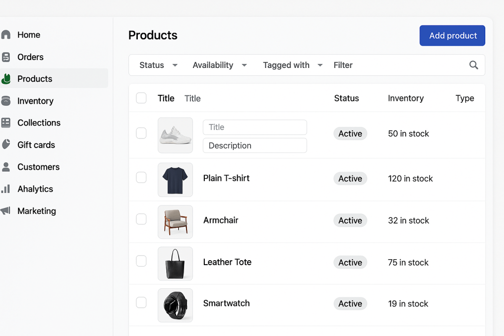Click the search magnifier icon
The width and height of the screenshot is (504, 336).
click(x=473, y=65)
